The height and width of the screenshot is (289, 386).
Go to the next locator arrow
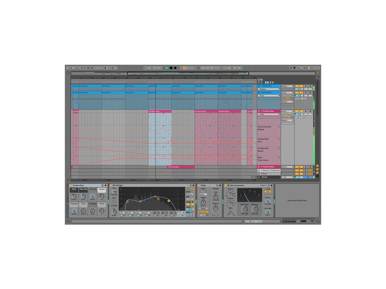pos(262,82)
